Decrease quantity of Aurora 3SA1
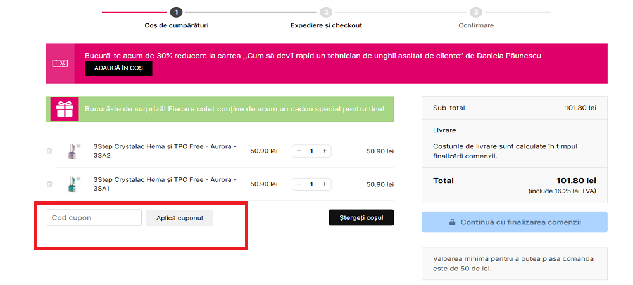The width and height of the screenshot is (633, 285). pyautogui.click(x=299, y=184)
